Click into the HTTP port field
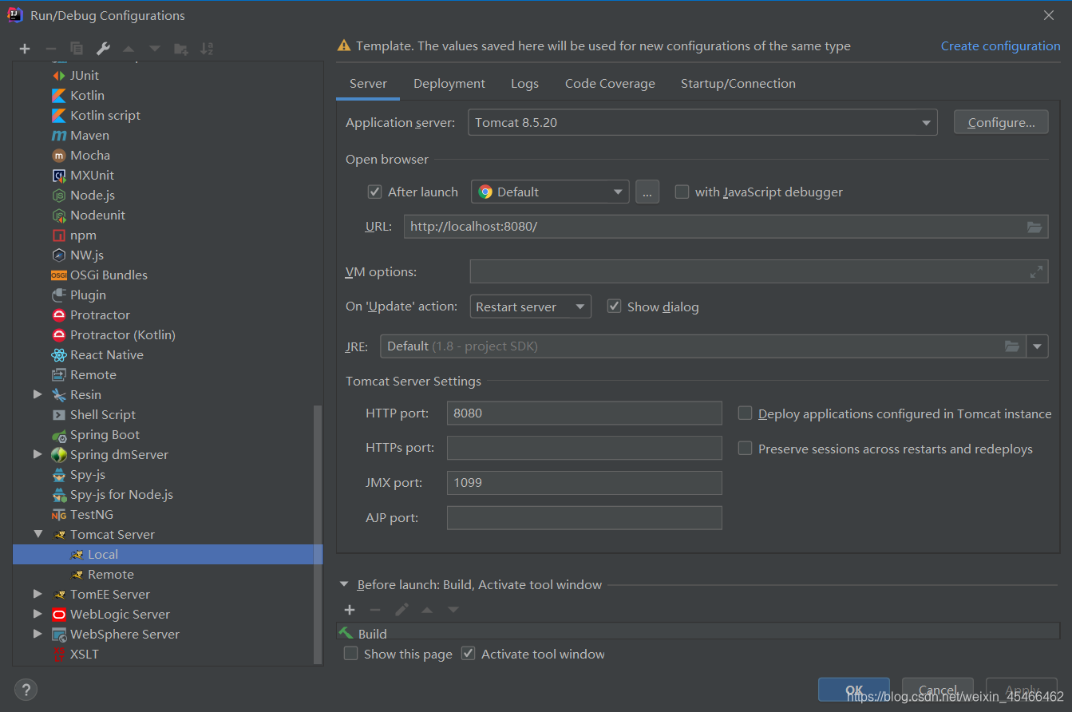Screen dimensions: 1072x712 click(x=584, y=413)
